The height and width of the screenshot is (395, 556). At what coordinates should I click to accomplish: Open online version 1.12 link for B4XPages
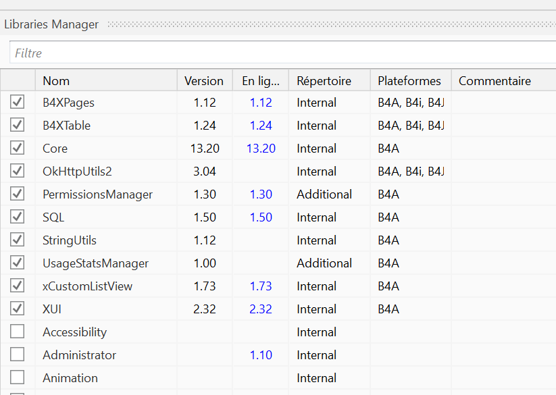[261, 103]
